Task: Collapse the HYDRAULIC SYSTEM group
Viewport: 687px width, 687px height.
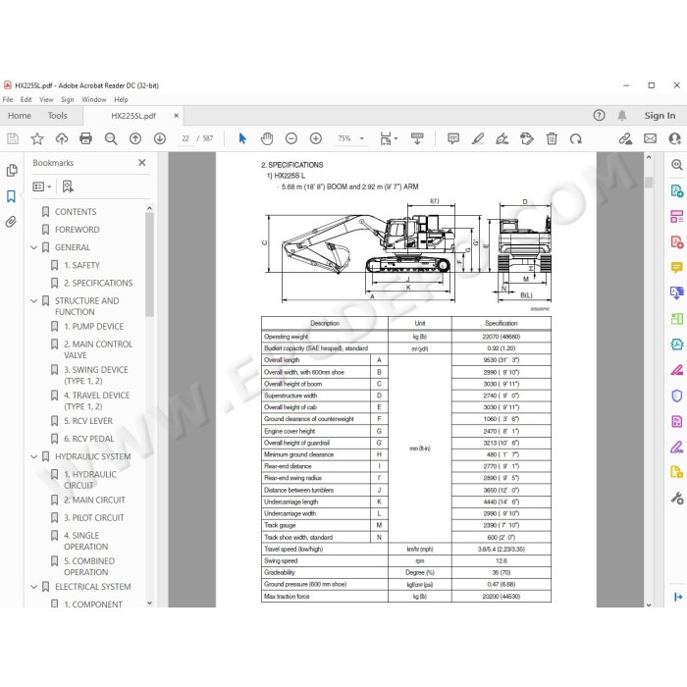Action: (x=33, y=457)
